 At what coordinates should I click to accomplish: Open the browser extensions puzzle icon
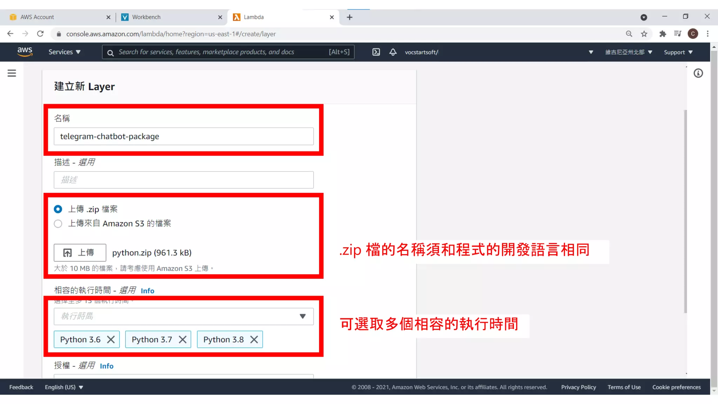(x=663, y=34)
